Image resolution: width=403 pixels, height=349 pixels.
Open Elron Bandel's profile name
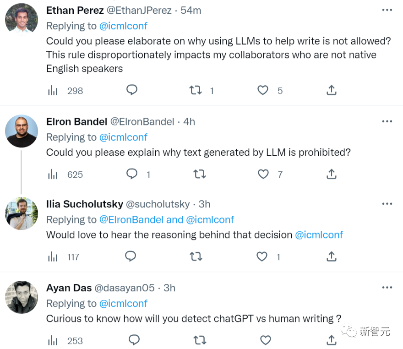76,121
